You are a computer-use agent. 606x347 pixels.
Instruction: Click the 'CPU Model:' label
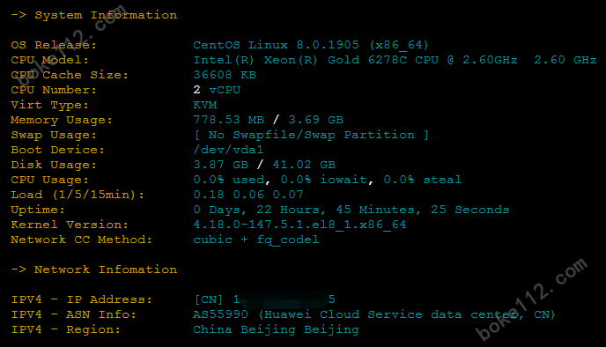49,60
